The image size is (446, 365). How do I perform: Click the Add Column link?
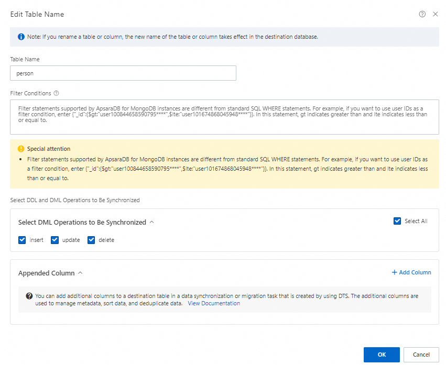coord(411,272)
